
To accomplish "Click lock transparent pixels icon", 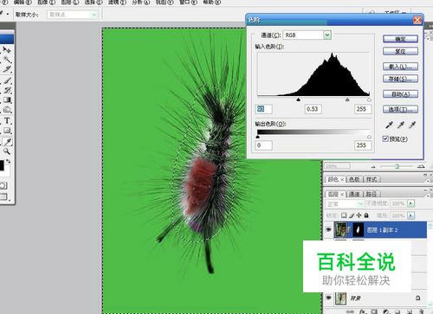I will point(344,215).
